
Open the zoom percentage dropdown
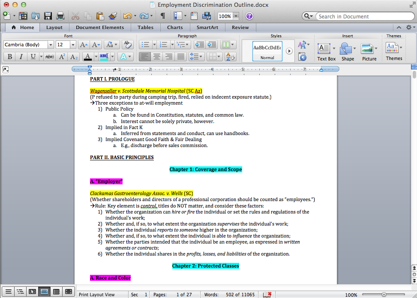click(236, 16)
